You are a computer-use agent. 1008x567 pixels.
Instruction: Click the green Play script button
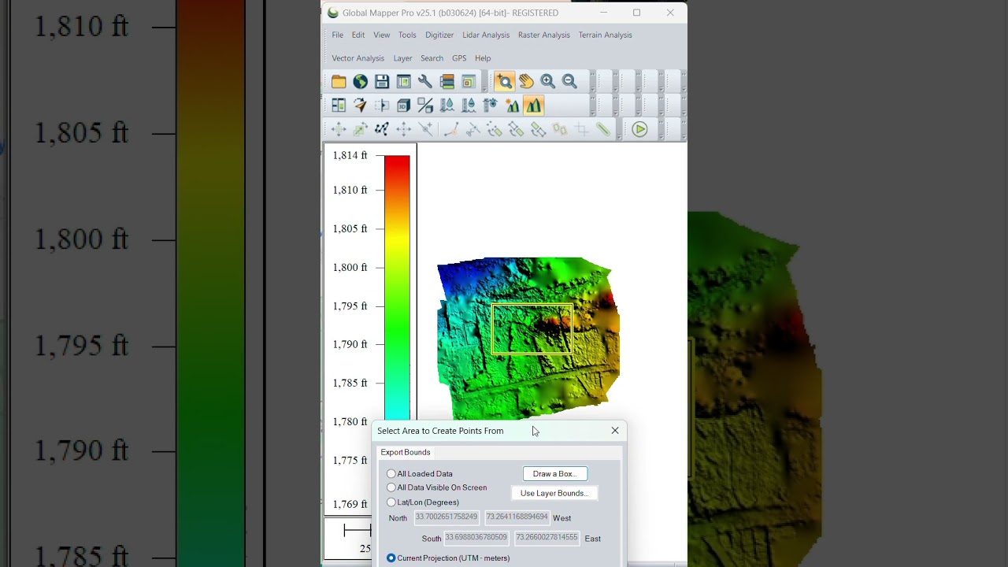click(639, 129)
